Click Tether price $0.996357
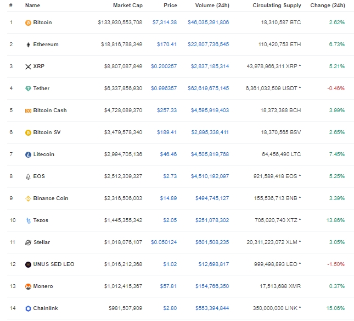The height and width of the screenshot is (321, 354). click(x=164, y=88)
